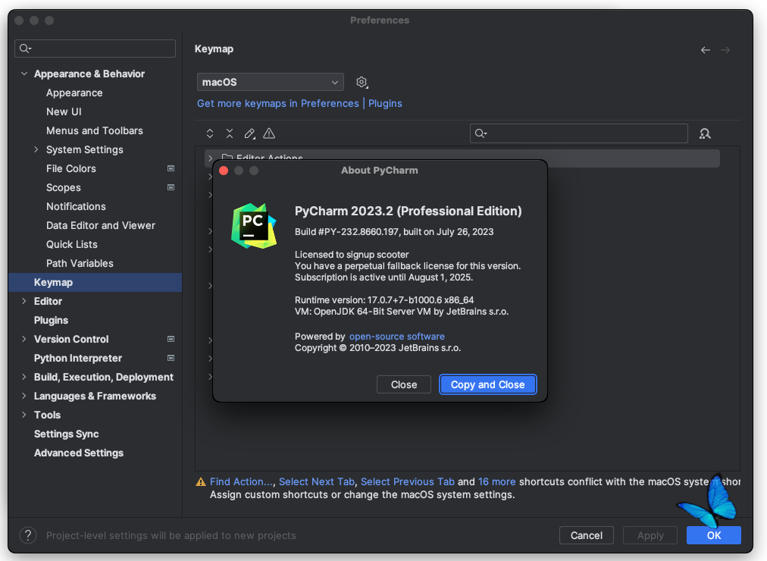Expand the Build, Execution, Deployment chevron
767x561 pixels.
24,377
